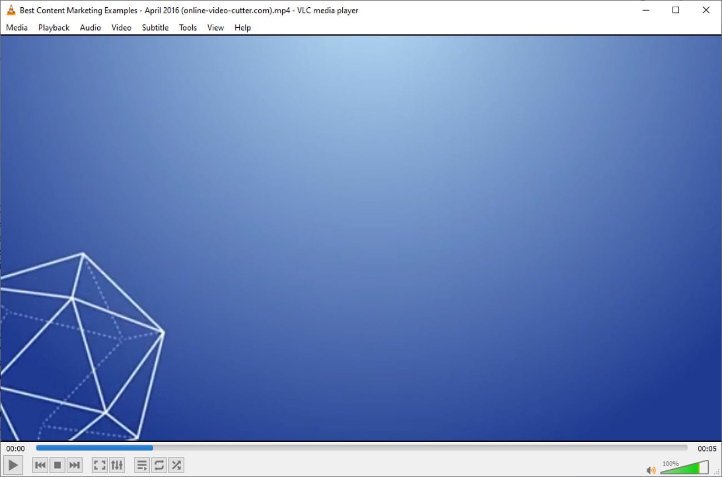This screenshot has width=722, height=477.
Task: Open the Video menu dropdown
Action: [121, 28]
